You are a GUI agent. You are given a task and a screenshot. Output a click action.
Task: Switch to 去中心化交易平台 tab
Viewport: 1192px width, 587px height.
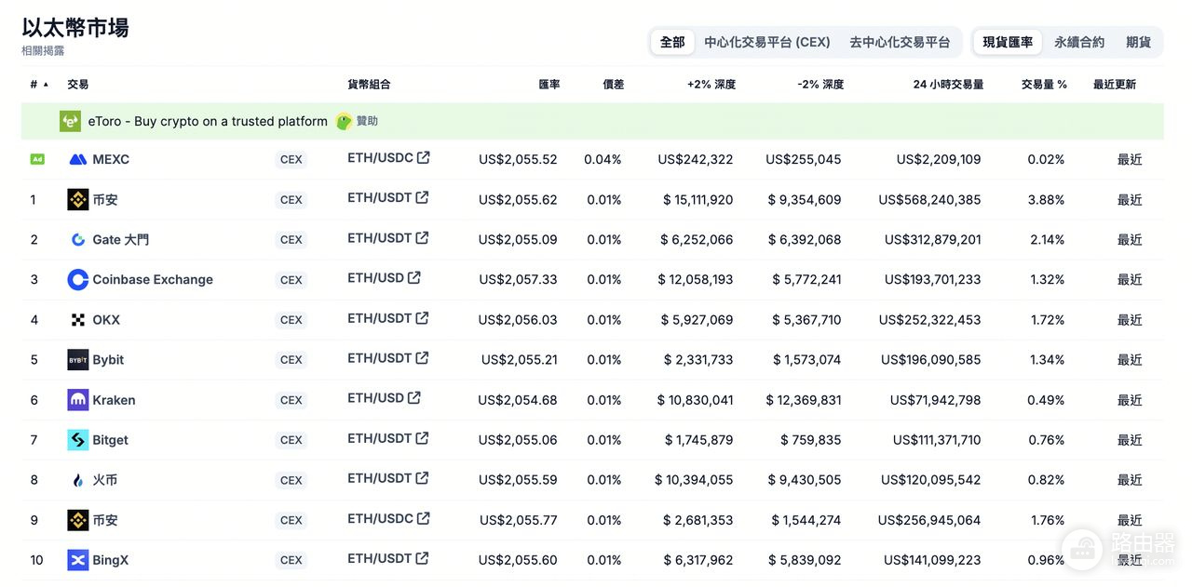tap(900, 42)
